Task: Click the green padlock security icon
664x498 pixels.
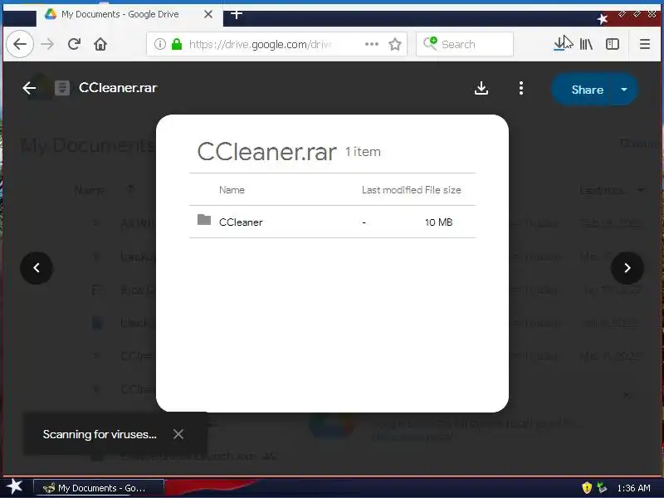Action: click(177, 44)
